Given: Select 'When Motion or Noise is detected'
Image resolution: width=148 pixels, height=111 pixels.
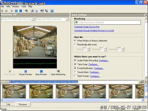Looking at the screenshot, I should [75, 41].
